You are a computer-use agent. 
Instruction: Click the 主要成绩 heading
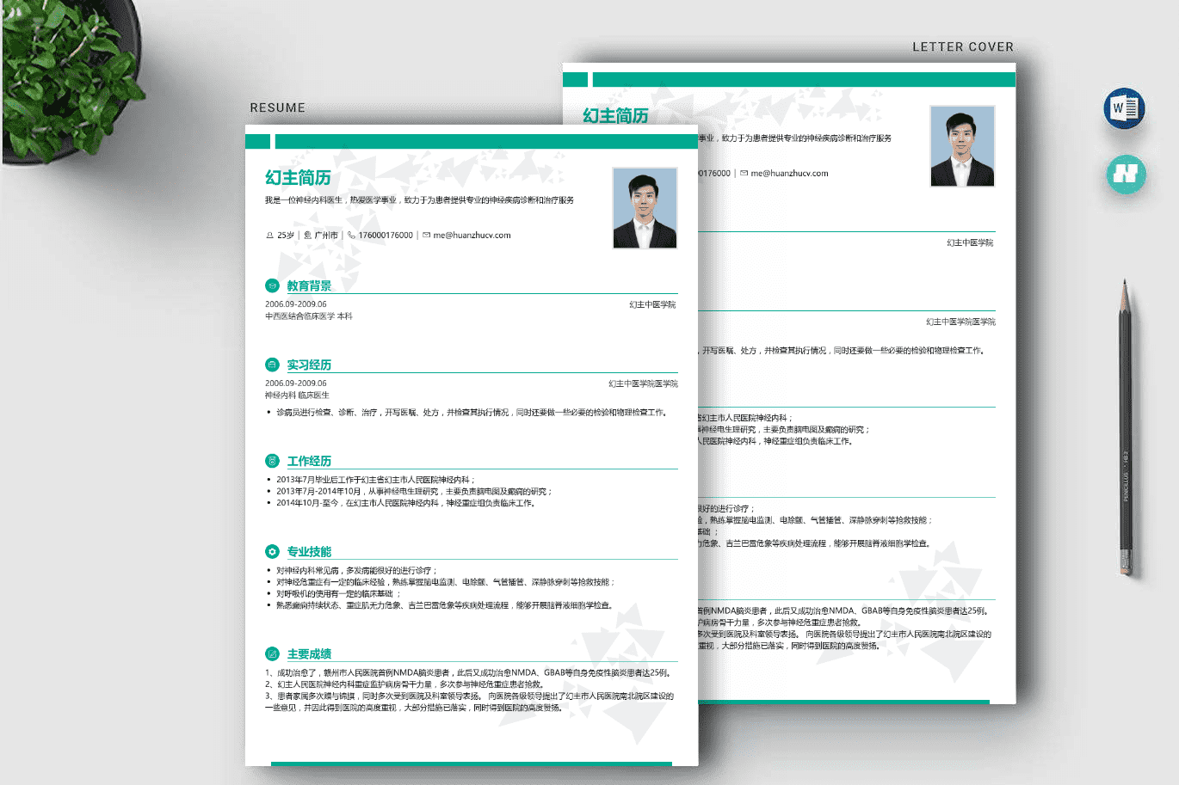tap(309, 653)
